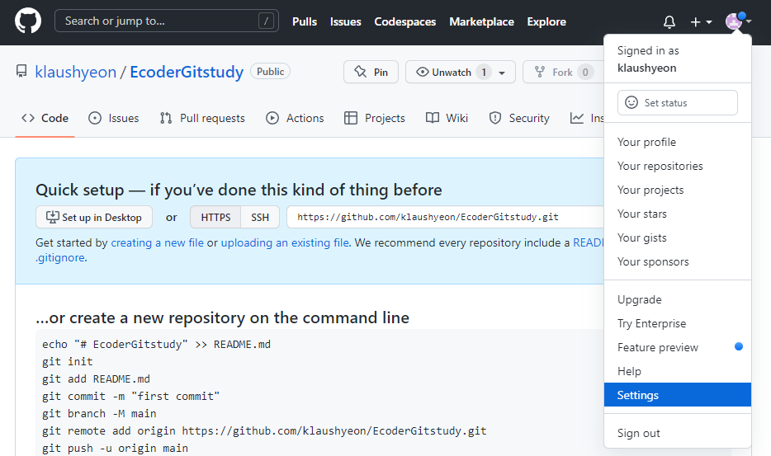Open uploading an existing file link

pos(285,242)
